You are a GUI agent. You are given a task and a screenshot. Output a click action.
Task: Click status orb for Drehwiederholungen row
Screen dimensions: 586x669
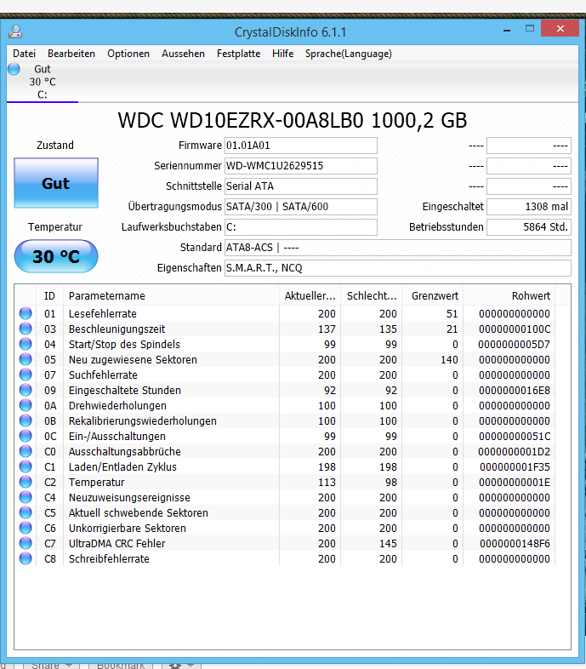pyautogui.click(x=26, y=405)
